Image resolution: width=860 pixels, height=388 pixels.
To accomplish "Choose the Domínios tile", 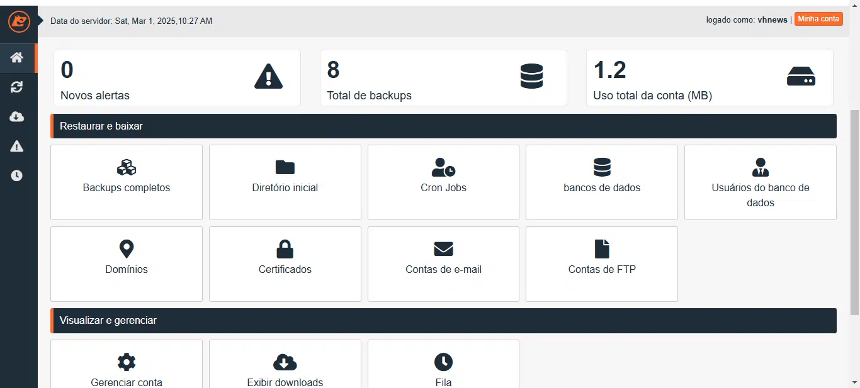I will tap(127, 263).
